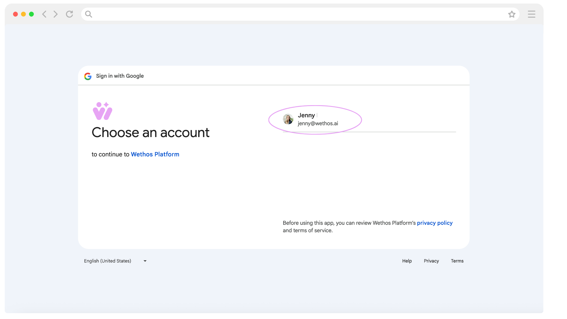
Task: Click the search magnifier icon in the address bar
Action: 89,14
